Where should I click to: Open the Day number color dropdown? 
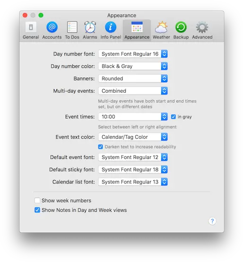pyautogui.click(x=133, y=66)
